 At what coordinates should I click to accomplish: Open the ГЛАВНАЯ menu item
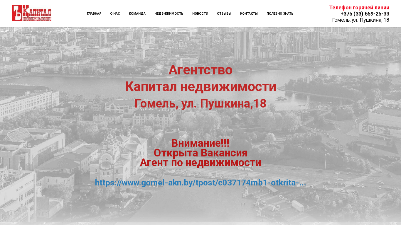pyautogui.click(x=94, y=13)
